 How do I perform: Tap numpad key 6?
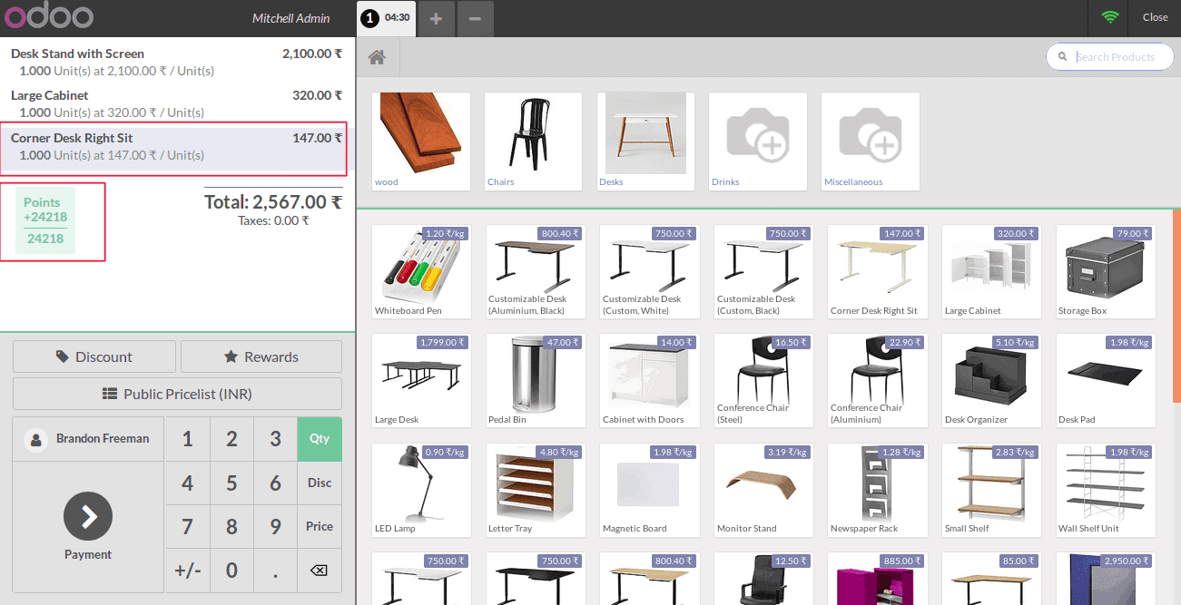click(x=275, y=483)
